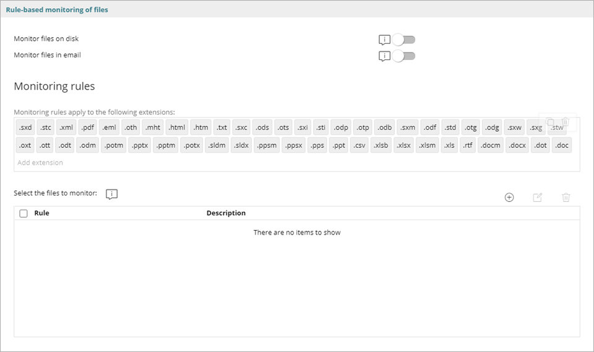Select the .sxd extension tag
The image size is (594, 352).
25,127
